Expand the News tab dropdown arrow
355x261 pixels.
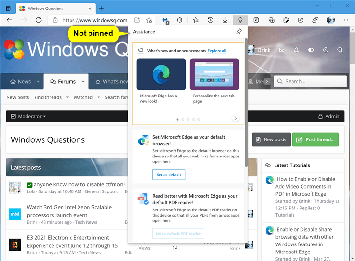click(38, 82)
